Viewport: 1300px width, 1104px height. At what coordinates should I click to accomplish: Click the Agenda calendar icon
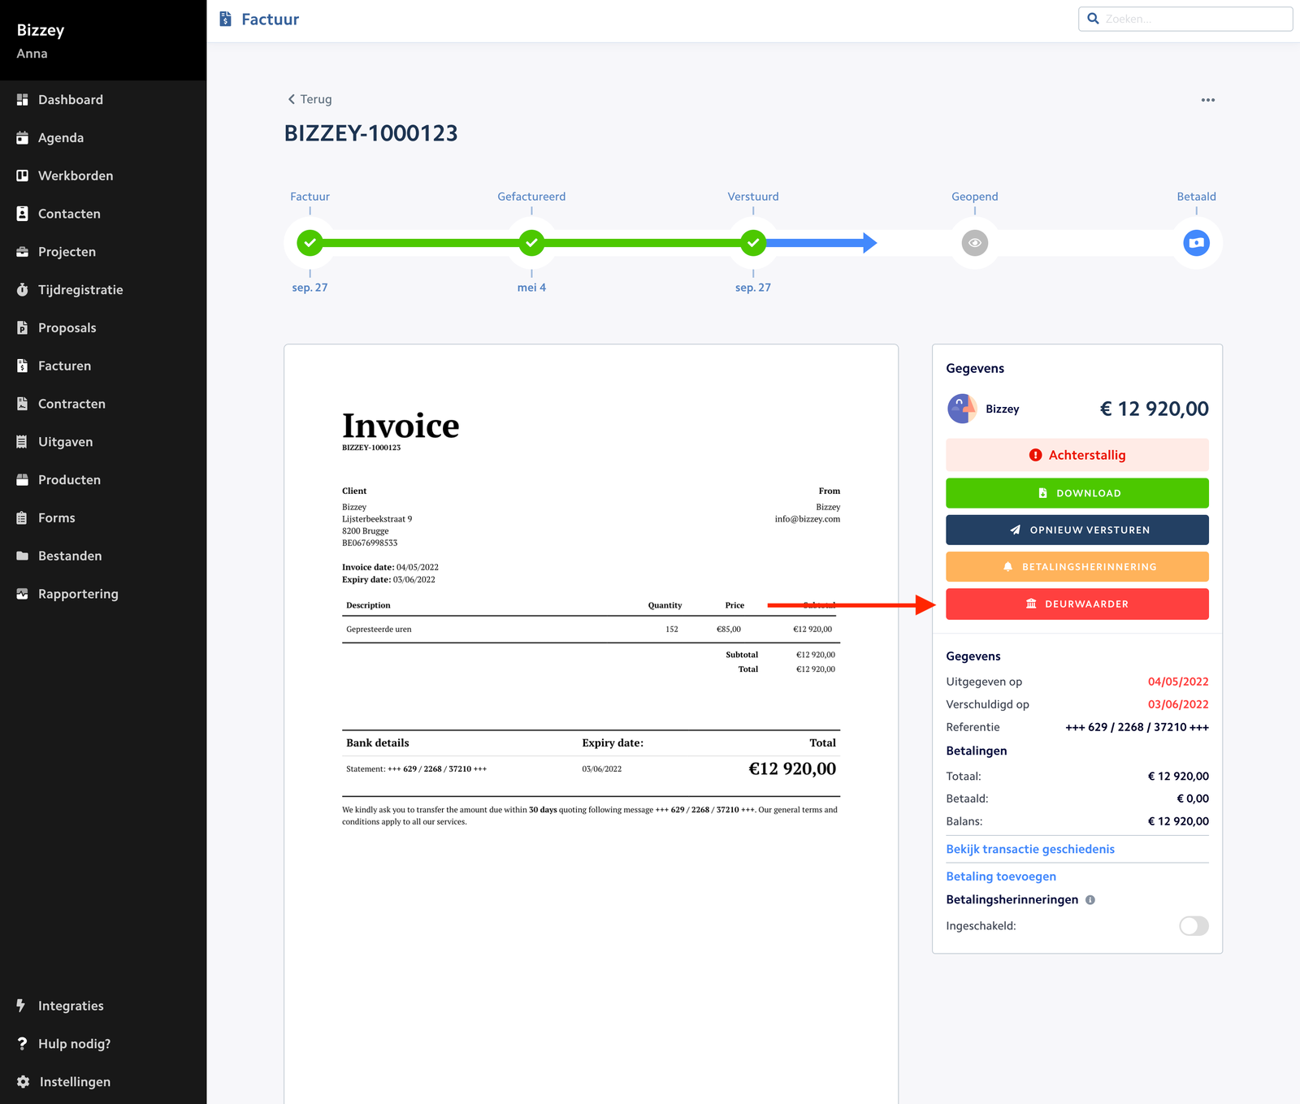pos(23,138)
